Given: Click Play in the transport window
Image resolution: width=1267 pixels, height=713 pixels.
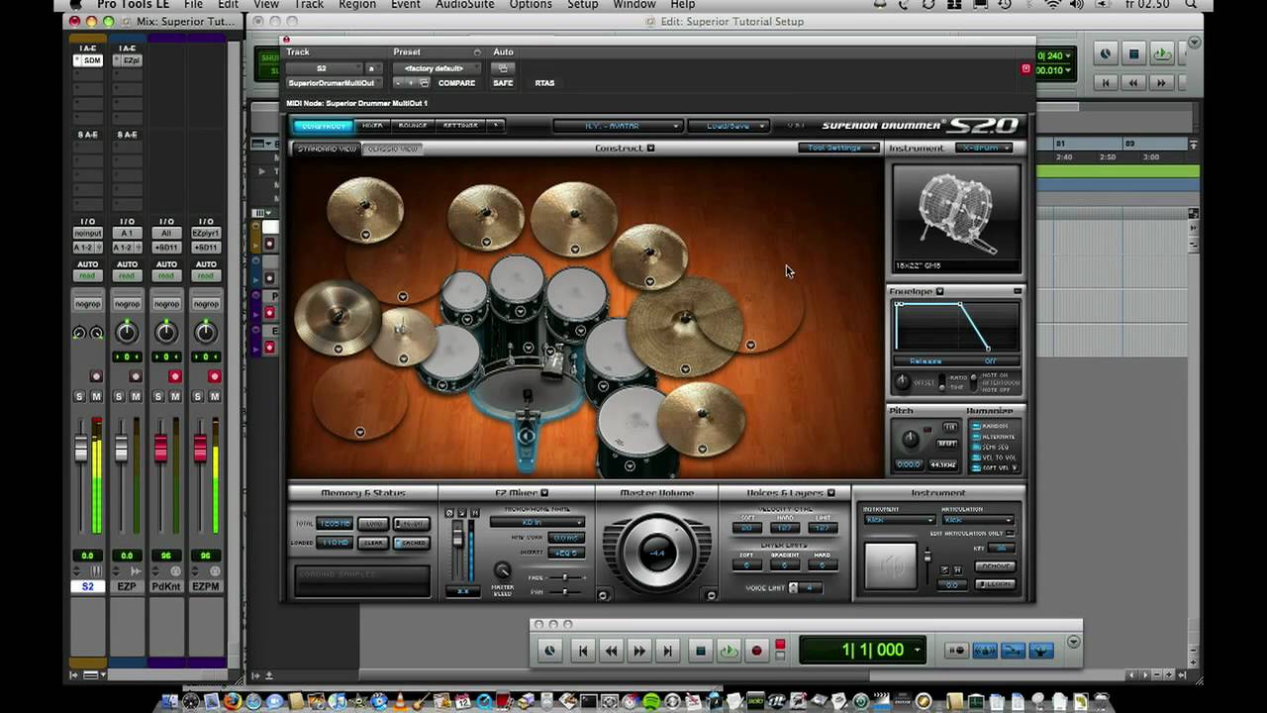Looking at the screenshot, I should click(729, 651).
